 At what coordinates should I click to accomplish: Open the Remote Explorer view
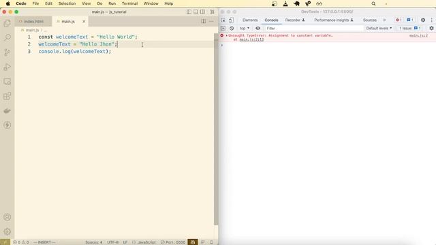[7, 82]
